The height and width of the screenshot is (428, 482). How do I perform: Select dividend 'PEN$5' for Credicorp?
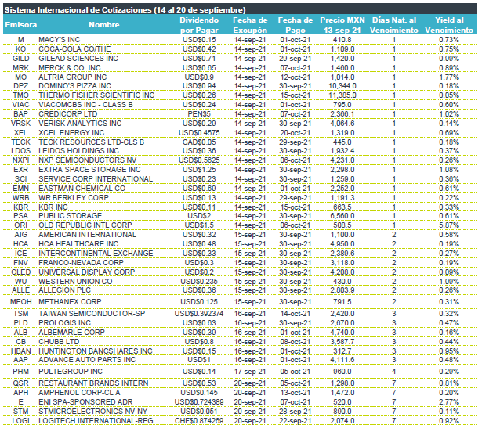click(199, 114)
